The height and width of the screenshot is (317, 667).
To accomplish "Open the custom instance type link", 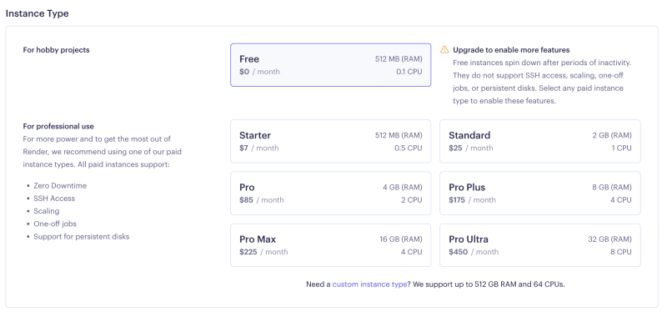I will coord(369,284).
